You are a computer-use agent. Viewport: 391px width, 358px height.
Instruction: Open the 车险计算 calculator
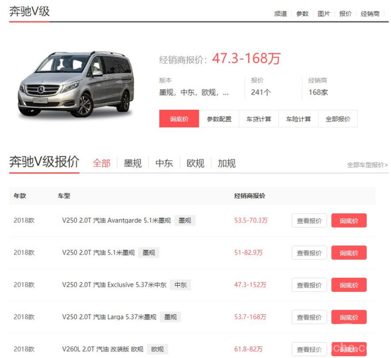(298, 119)
